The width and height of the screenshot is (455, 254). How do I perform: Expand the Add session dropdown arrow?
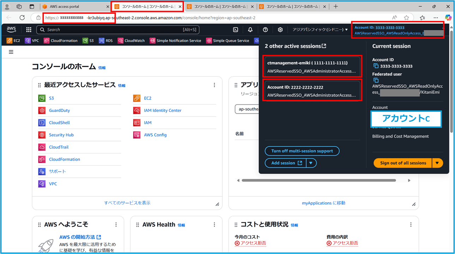click(311, 163)
